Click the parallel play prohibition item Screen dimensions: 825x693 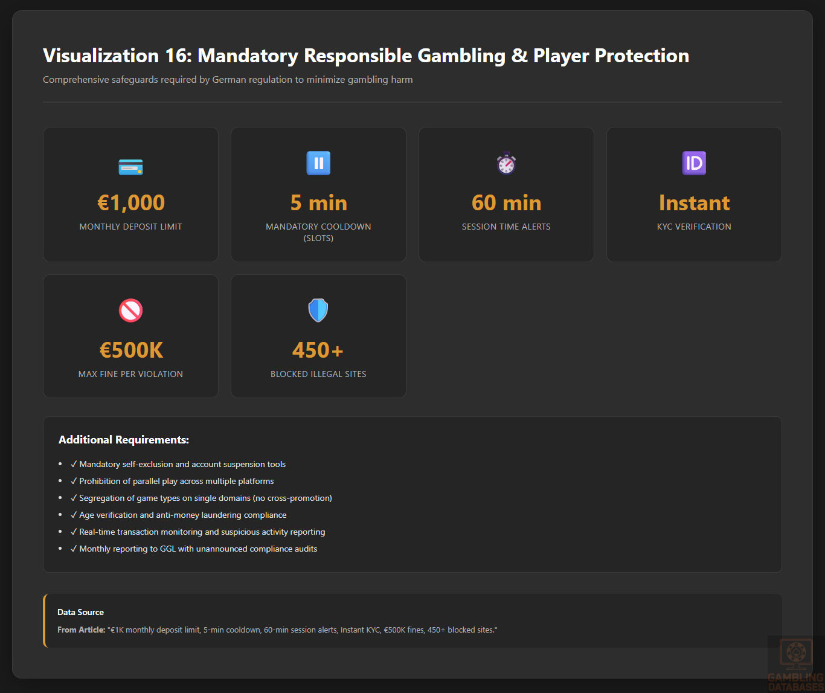176,481
